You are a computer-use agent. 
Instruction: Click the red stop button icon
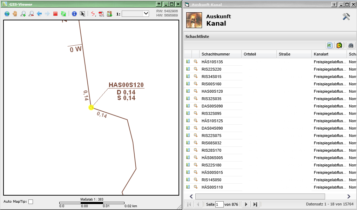click(55, 14)
